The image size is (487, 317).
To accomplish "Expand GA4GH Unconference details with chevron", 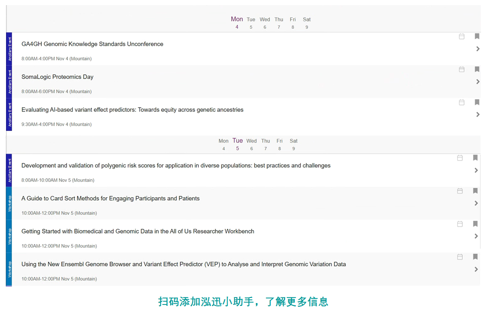I will pyautogui.click(x=478, y=49).
